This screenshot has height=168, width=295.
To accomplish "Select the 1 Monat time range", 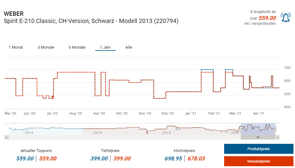I will click(16, 47).
